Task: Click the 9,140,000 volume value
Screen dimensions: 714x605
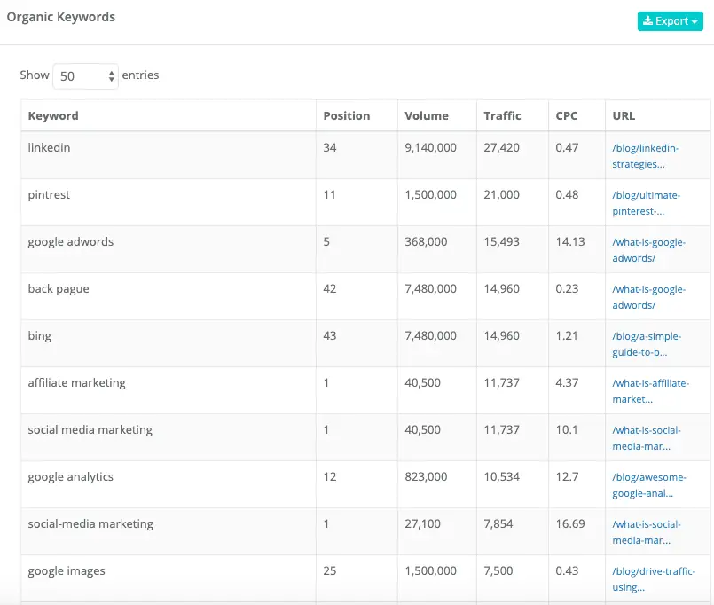Action: [430, 147]
